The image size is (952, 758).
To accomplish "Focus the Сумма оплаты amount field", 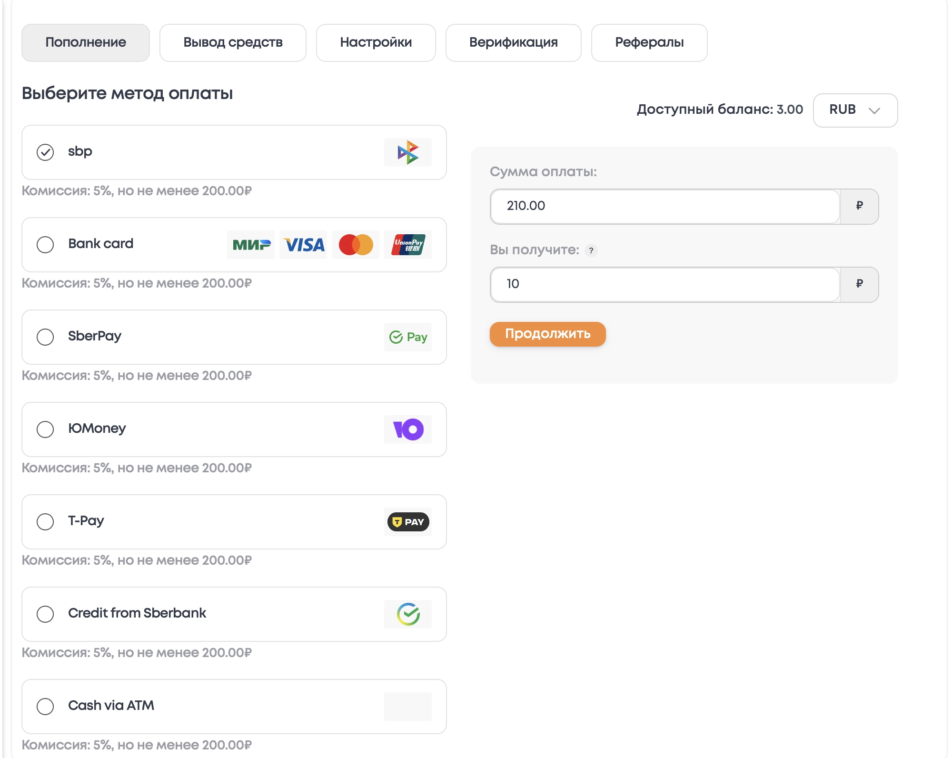I will pos(664,207).
